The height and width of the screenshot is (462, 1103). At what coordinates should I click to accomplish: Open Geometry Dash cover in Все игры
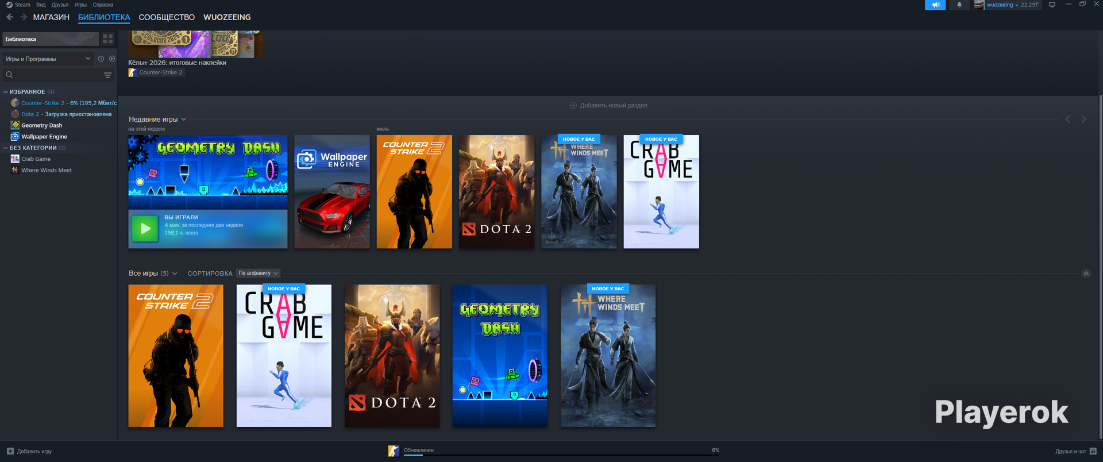tap(500, 356)
